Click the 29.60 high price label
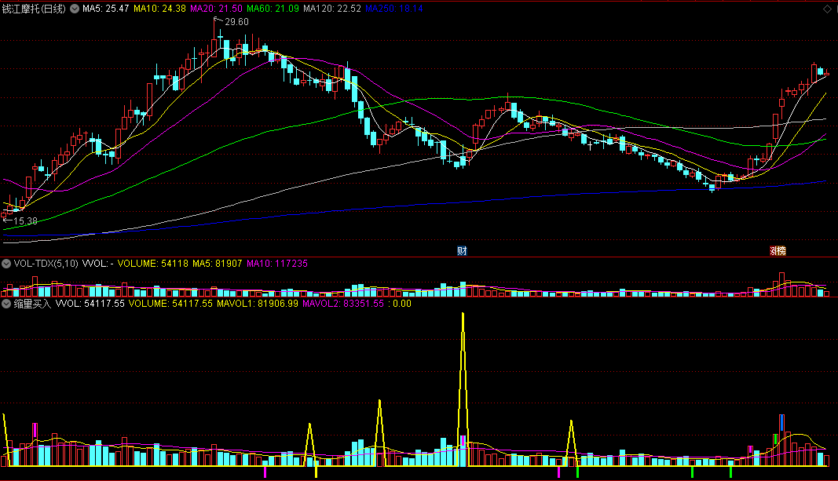The width and height of the screenshot is (838, 481). tap(236, 22)
